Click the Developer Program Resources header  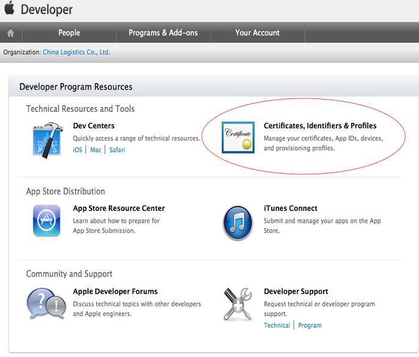[x=76, y=87]
